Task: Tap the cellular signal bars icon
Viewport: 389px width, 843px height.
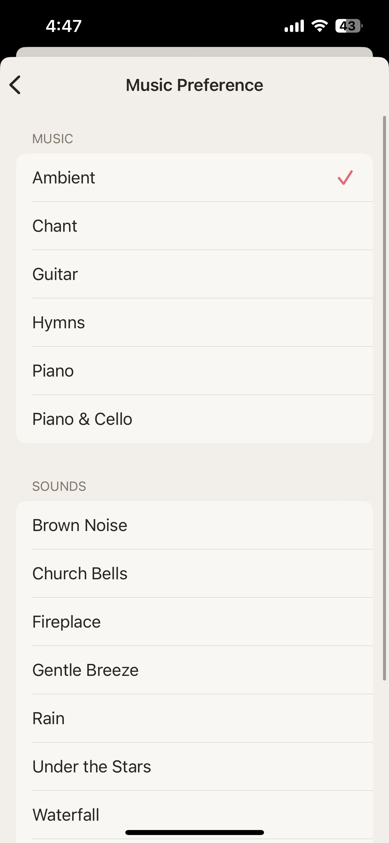Action: (x=294, y=26)
